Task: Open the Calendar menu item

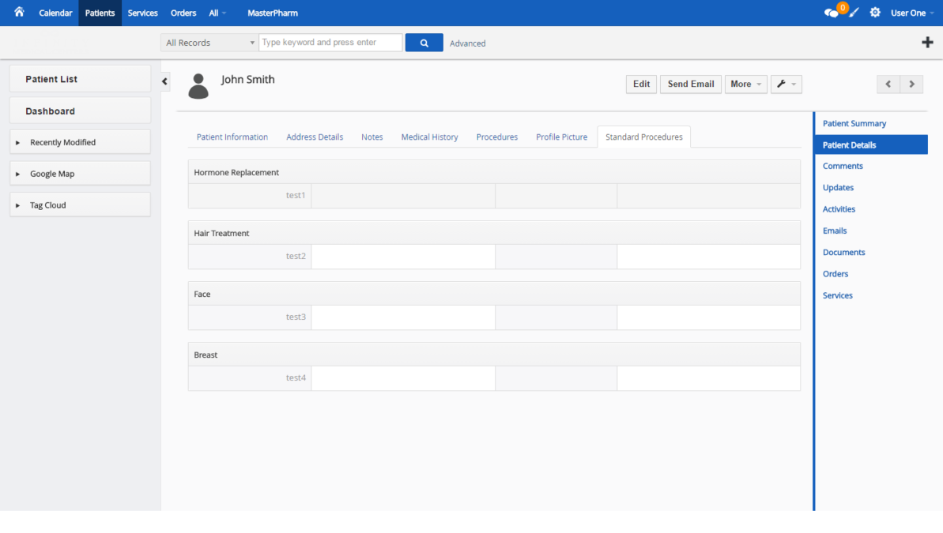Action: pyautogui.click(x=55, y=13)
